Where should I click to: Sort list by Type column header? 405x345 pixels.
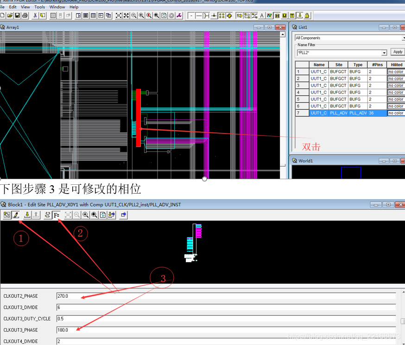(358, 65)
